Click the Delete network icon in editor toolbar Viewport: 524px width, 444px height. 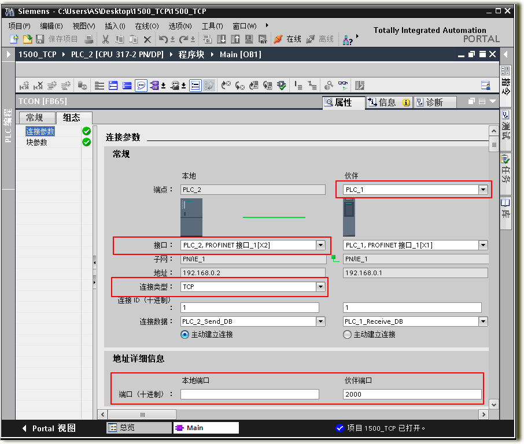[x=38, y=86]
